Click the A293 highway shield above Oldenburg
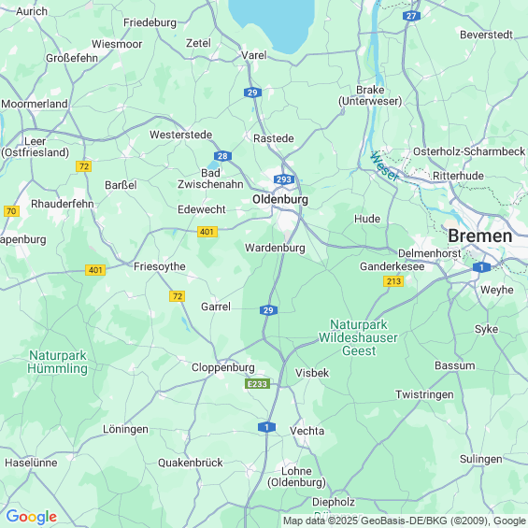 [284, 179]
